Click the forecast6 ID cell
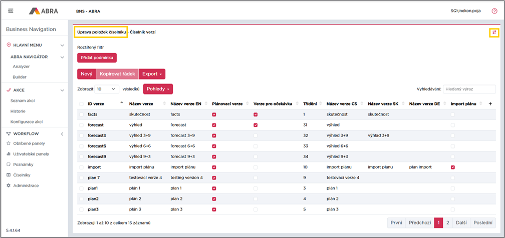Viewport: 505px width, 238px height. point(97,146)
